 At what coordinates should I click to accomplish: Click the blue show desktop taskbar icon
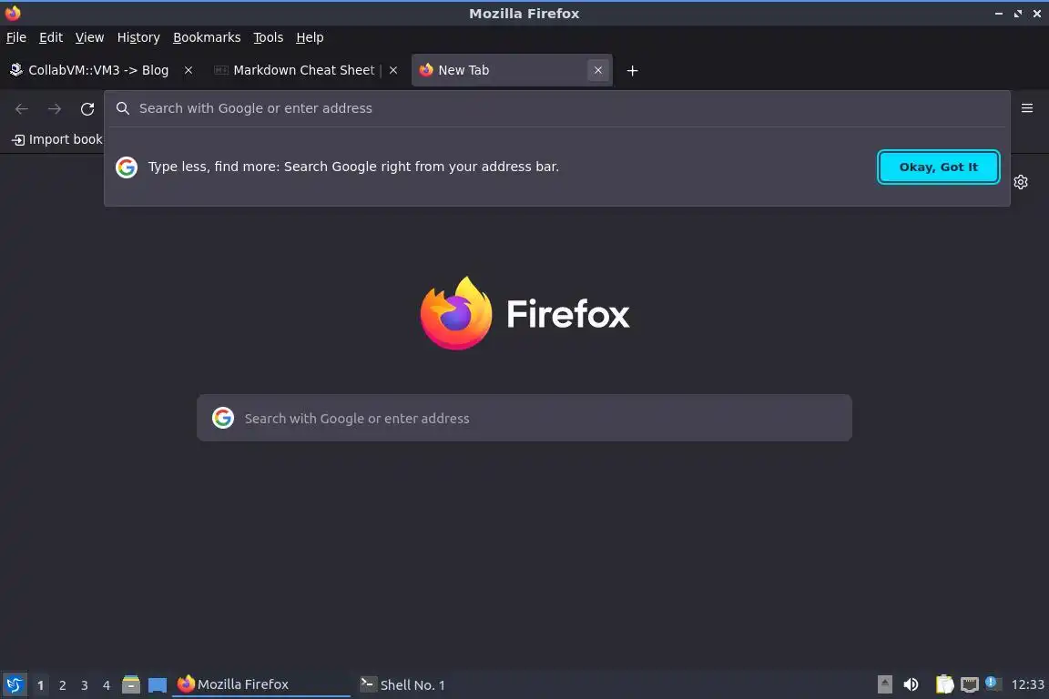(x=158, y=685)
